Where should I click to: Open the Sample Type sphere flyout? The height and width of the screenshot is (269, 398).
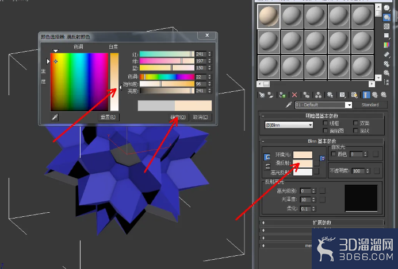(386, 8)
